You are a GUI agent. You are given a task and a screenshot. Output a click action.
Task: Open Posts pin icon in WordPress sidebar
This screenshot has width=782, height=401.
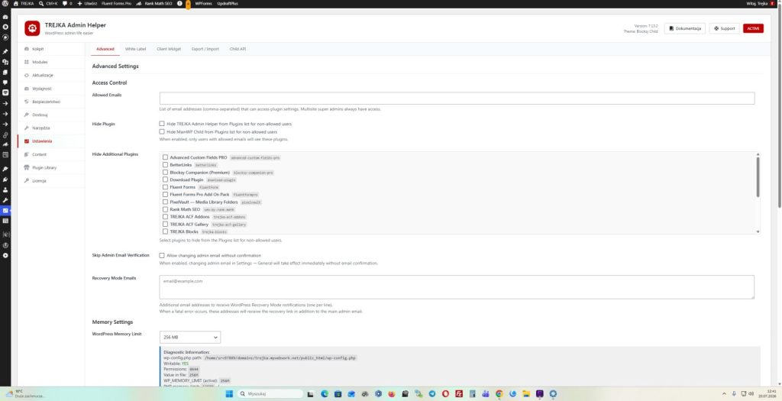tap(5, 51)
